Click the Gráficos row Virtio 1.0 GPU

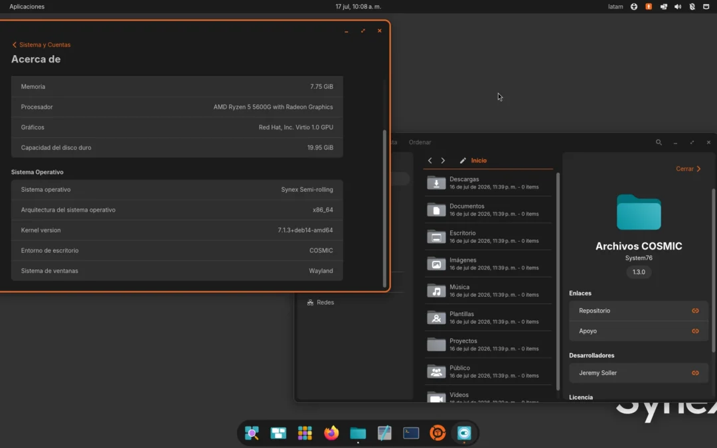coord(177,127)
